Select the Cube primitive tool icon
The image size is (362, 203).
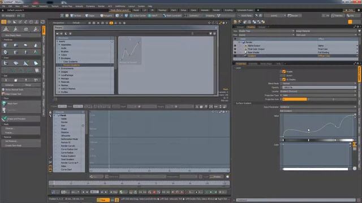[6, 45]
